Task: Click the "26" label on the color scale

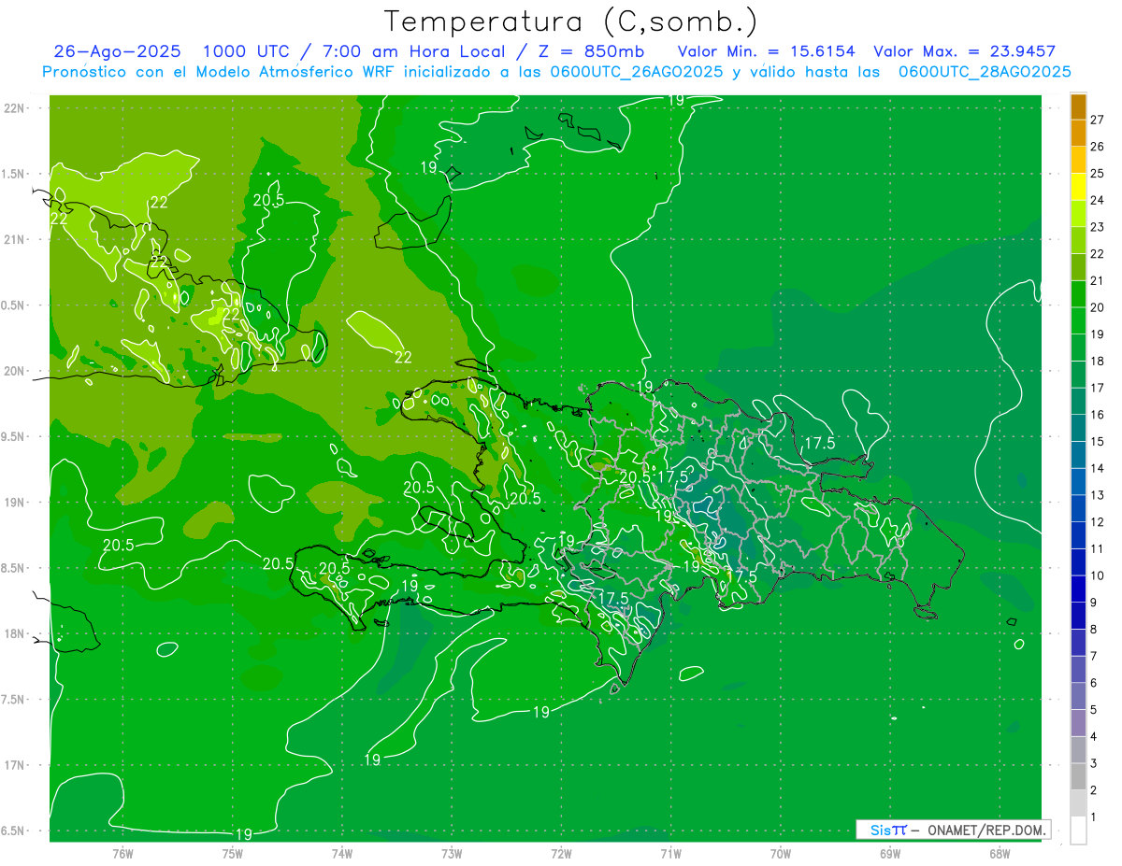Action: click(1097, 147)
